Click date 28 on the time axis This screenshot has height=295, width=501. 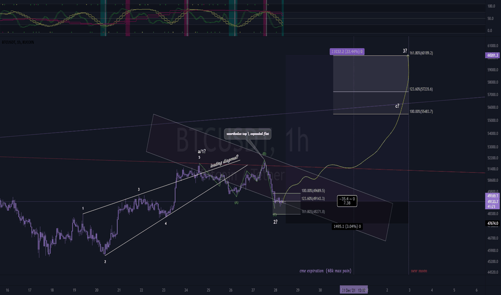point(275,290)
